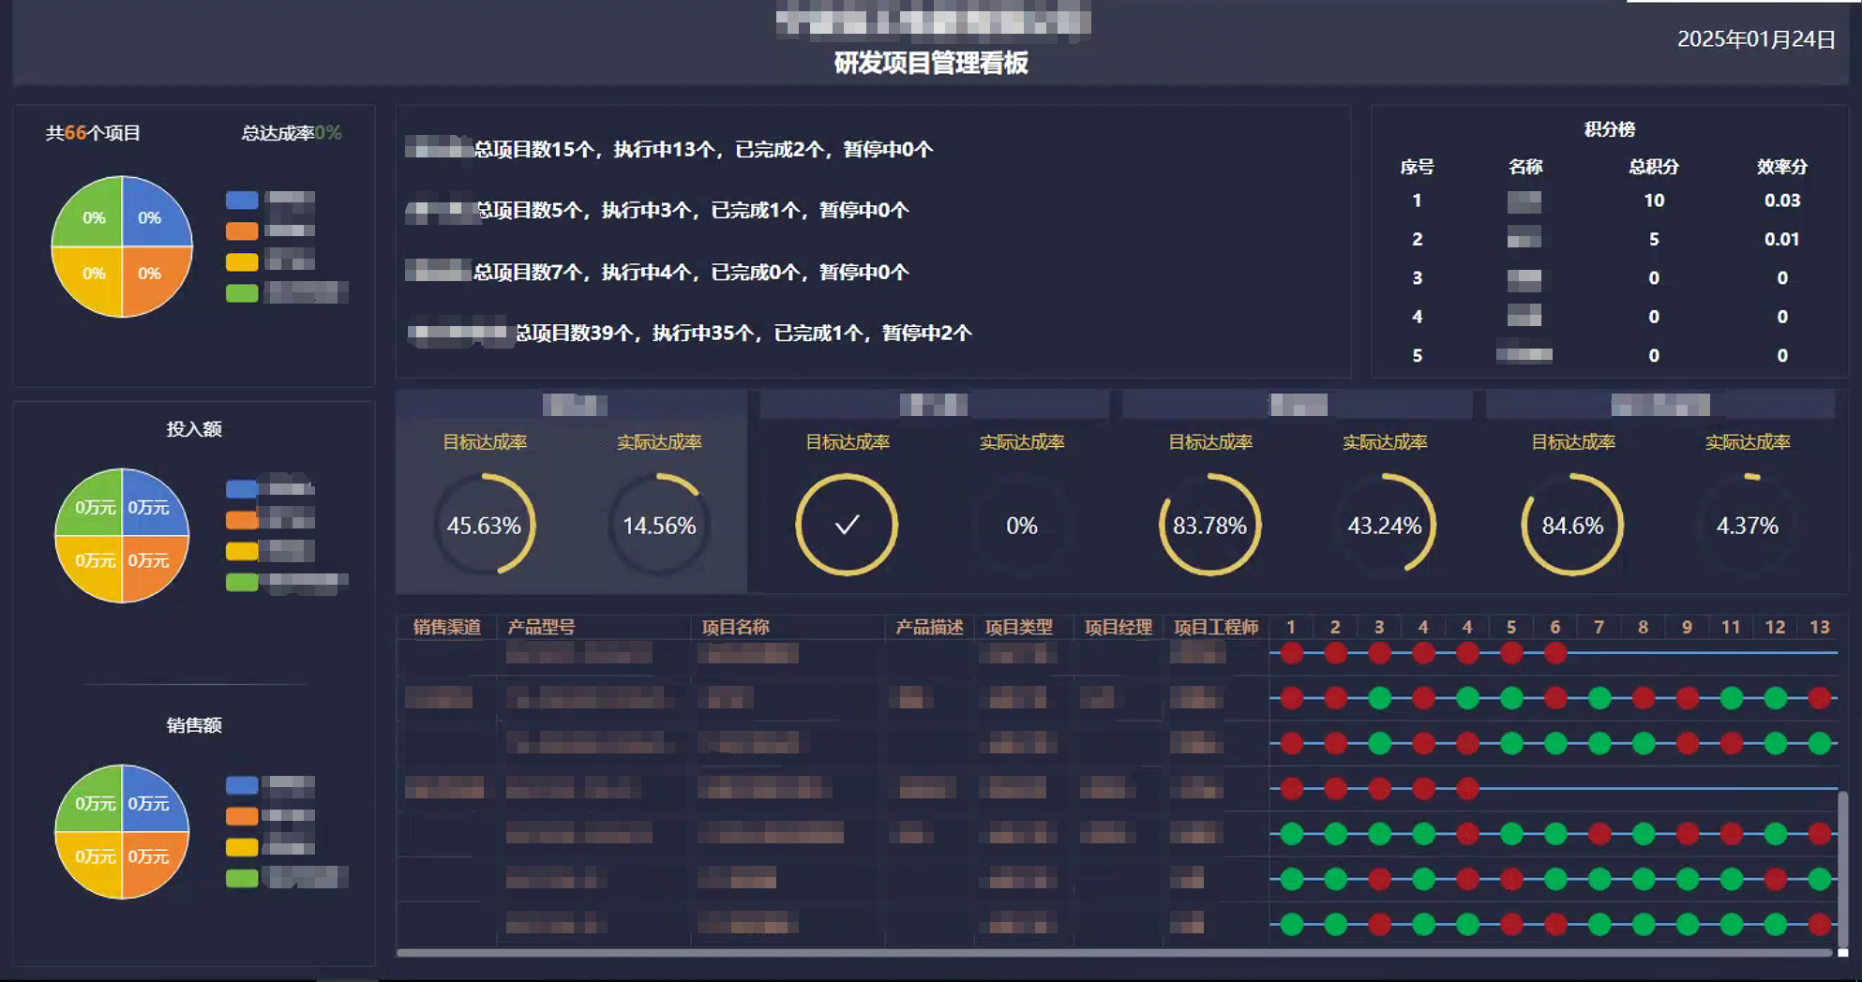This screenshot has width=1862, height=982.
Task: Click the 4.37% actual achievement gauge
Action: (x=1747, y=525)
